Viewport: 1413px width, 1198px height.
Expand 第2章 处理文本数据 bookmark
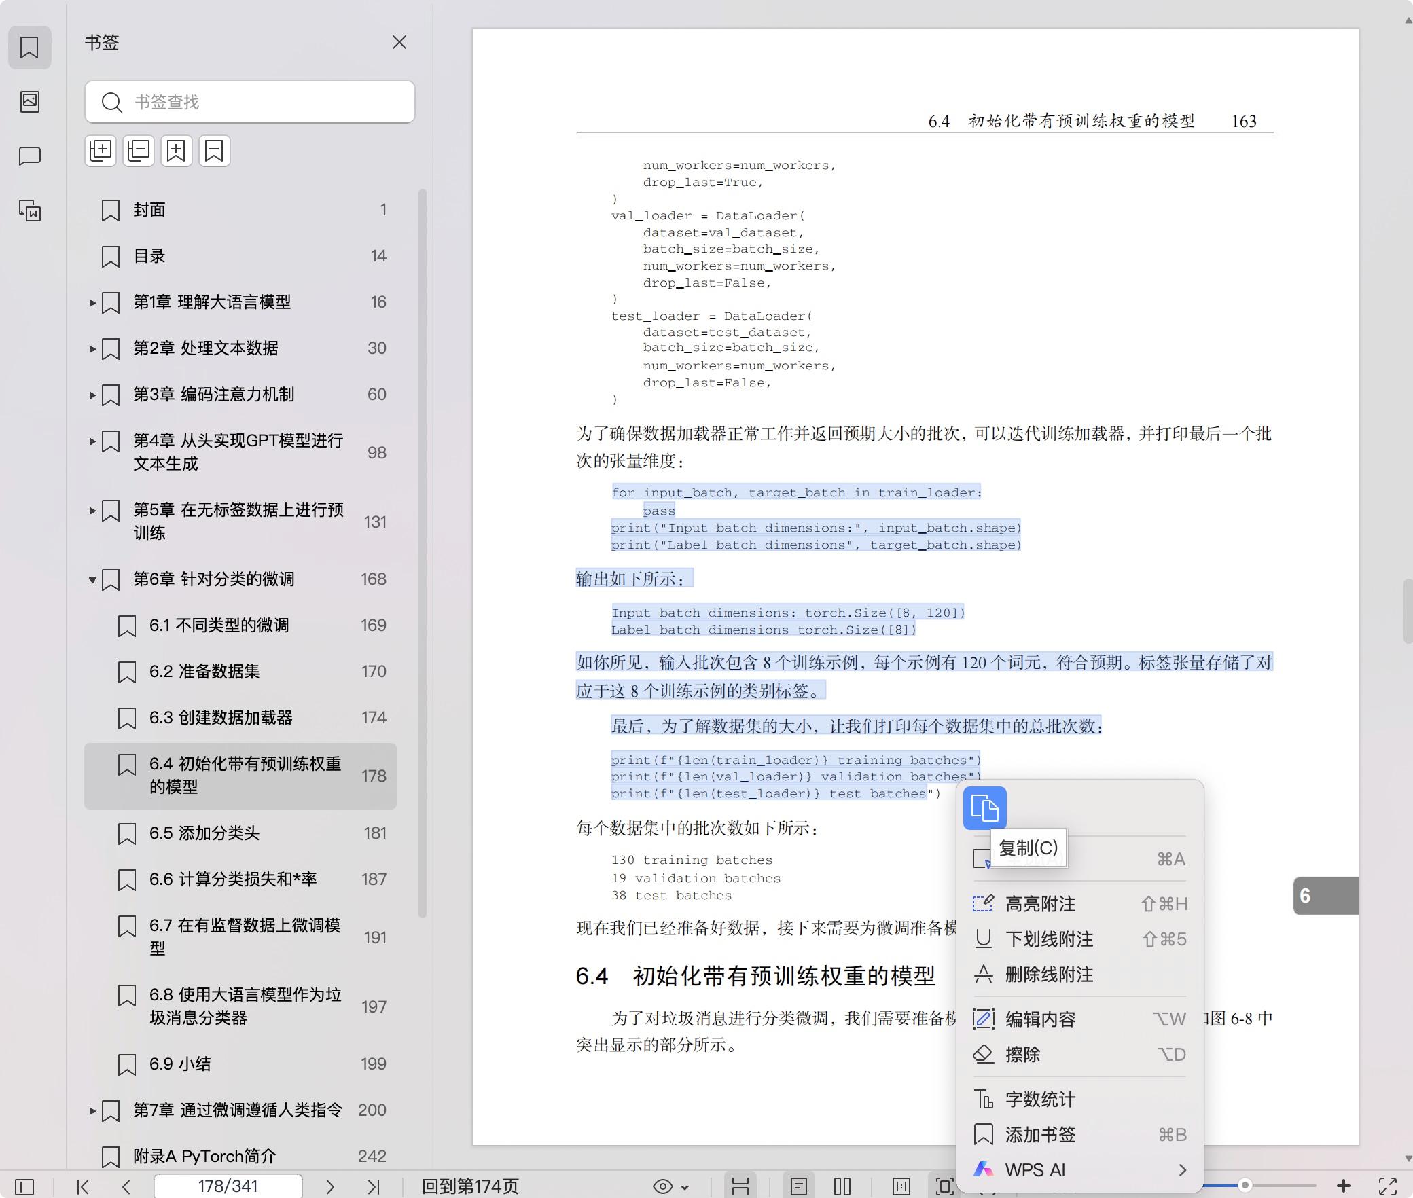click(92, 349)
